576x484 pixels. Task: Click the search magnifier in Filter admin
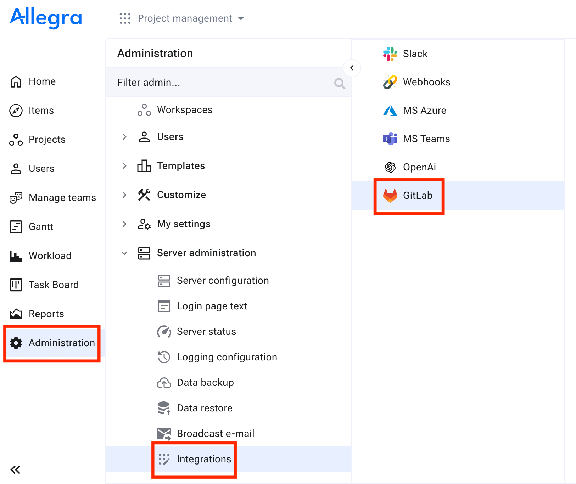pos(339,84)
